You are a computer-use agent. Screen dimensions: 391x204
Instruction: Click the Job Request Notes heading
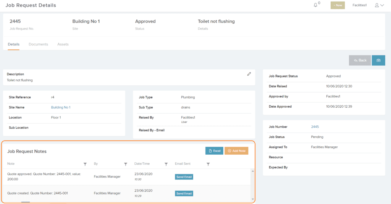pos(27,151)
